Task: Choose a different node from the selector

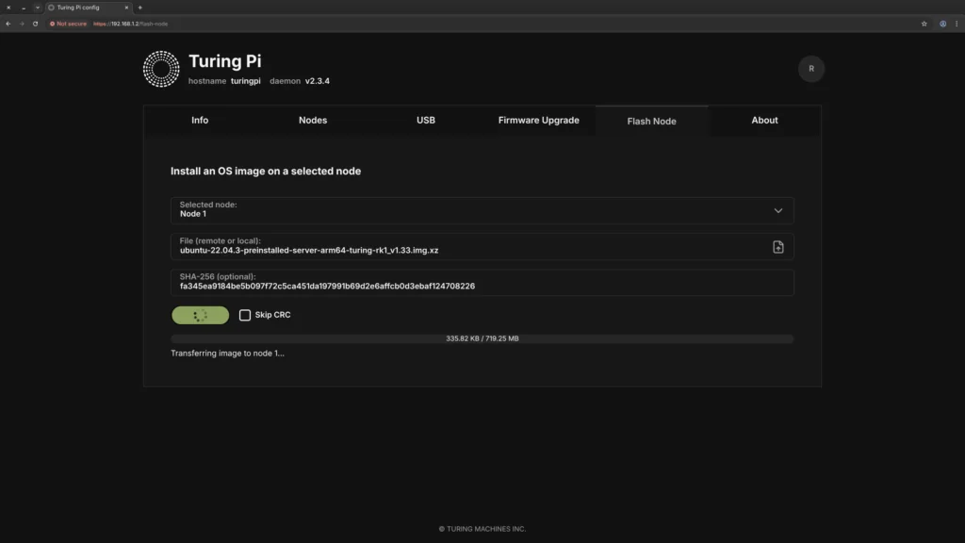Action: tap(481, 209)
